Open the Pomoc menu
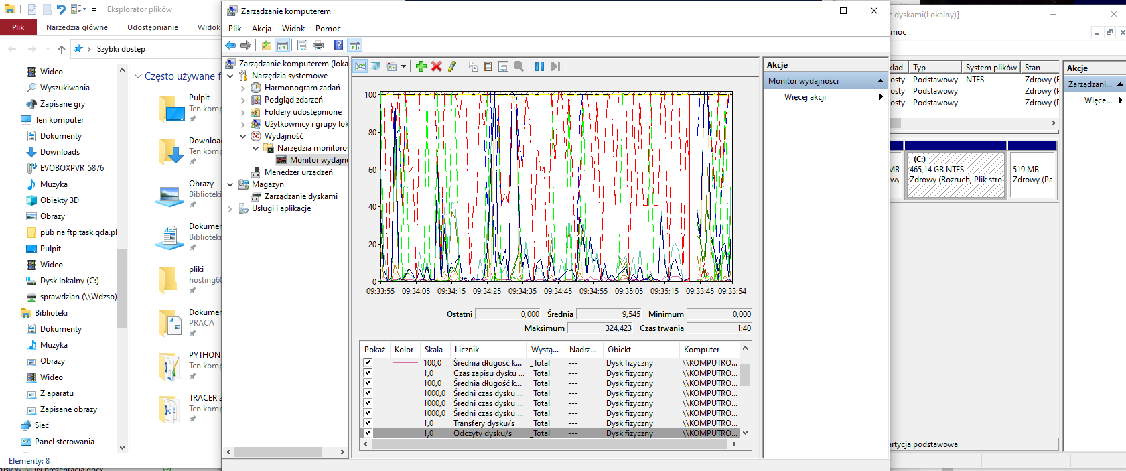 (x=328, y=29)
